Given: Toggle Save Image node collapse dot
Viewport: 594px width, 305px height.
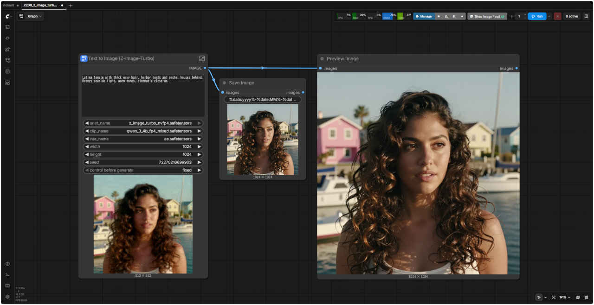Looking at the screenshot, I should [224, 83].
